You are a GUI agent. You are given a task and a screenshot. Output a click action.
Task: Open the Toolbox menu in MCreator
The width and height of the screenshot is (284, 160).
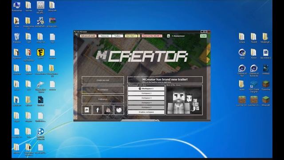tap(117, 36)
